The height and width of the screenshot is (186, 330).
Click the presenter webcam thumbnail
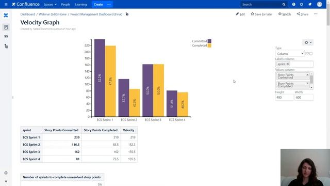click(x=305, y=167)
